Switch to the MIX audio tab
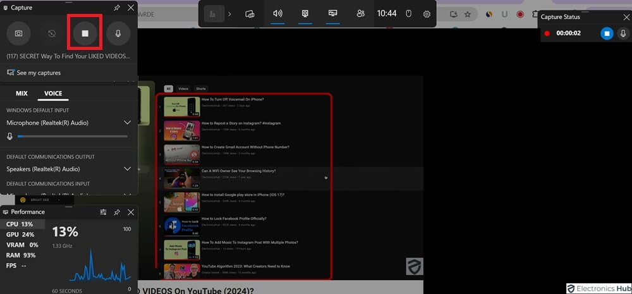632x294 pixels. click(x=21, y=94)
